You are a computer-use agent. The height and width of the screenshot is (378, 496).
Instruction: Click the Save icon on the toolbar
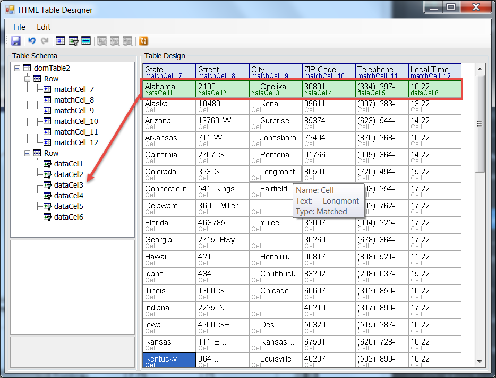(16, 40)
